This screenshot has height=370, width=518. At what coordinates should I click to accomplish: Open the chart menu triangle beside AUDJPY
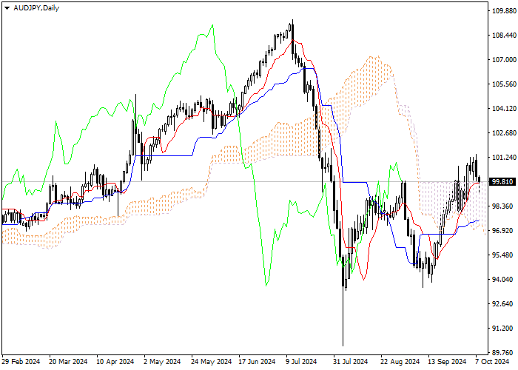pyautogui.click(x=7, y=8)
